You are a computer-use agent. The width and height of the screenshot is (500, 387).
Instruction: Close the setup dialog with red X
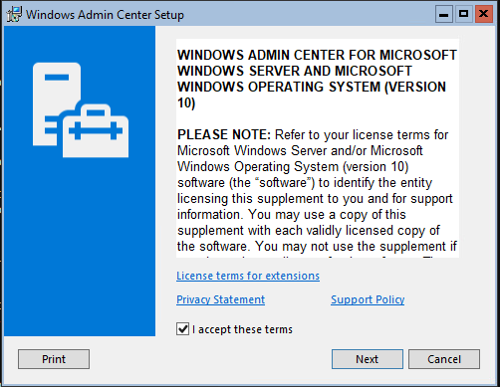(x=483, y=14)
